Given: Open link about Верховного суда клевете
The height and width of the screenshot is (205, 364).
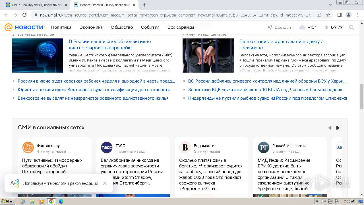Looking at the screenshot, I should click(94, 90).
